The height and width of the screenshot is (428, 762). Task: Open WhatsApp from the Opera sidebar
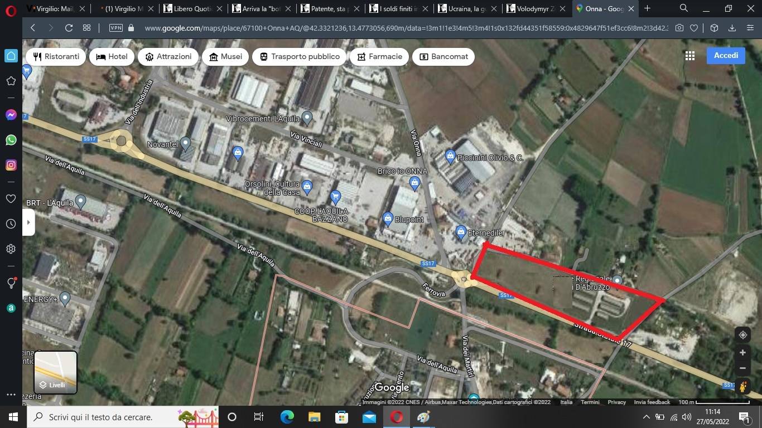click(x=10, y=139)
